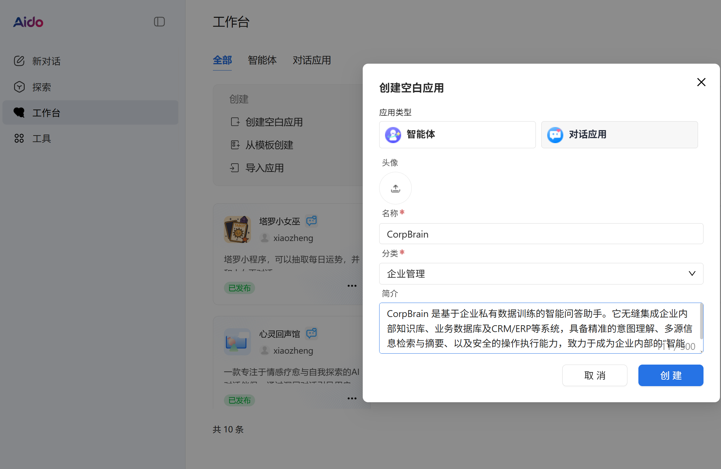Close the 创建空白应用 dialog
The height and width of the screenshot is (469, 721).
point(701,82)
